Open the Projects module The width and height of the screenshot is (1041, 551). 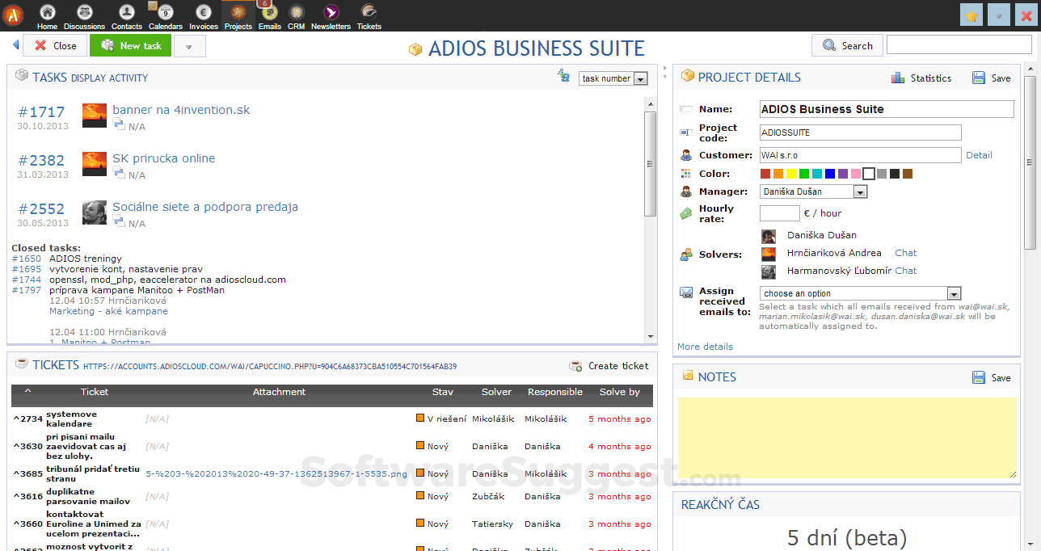coord(238,16)
